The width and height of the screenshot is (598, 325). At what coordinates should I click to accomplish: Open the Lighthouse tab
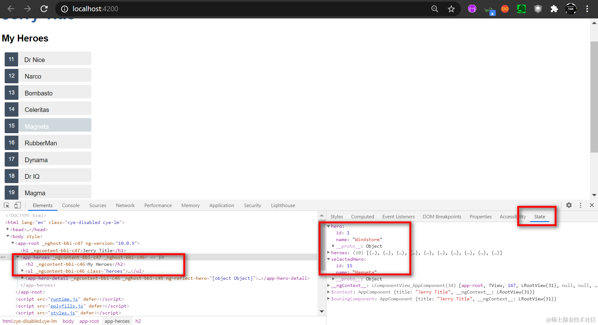coord(283,206)
